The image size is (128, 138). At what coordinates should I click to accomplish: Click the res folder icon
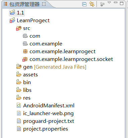click(19, 97)
